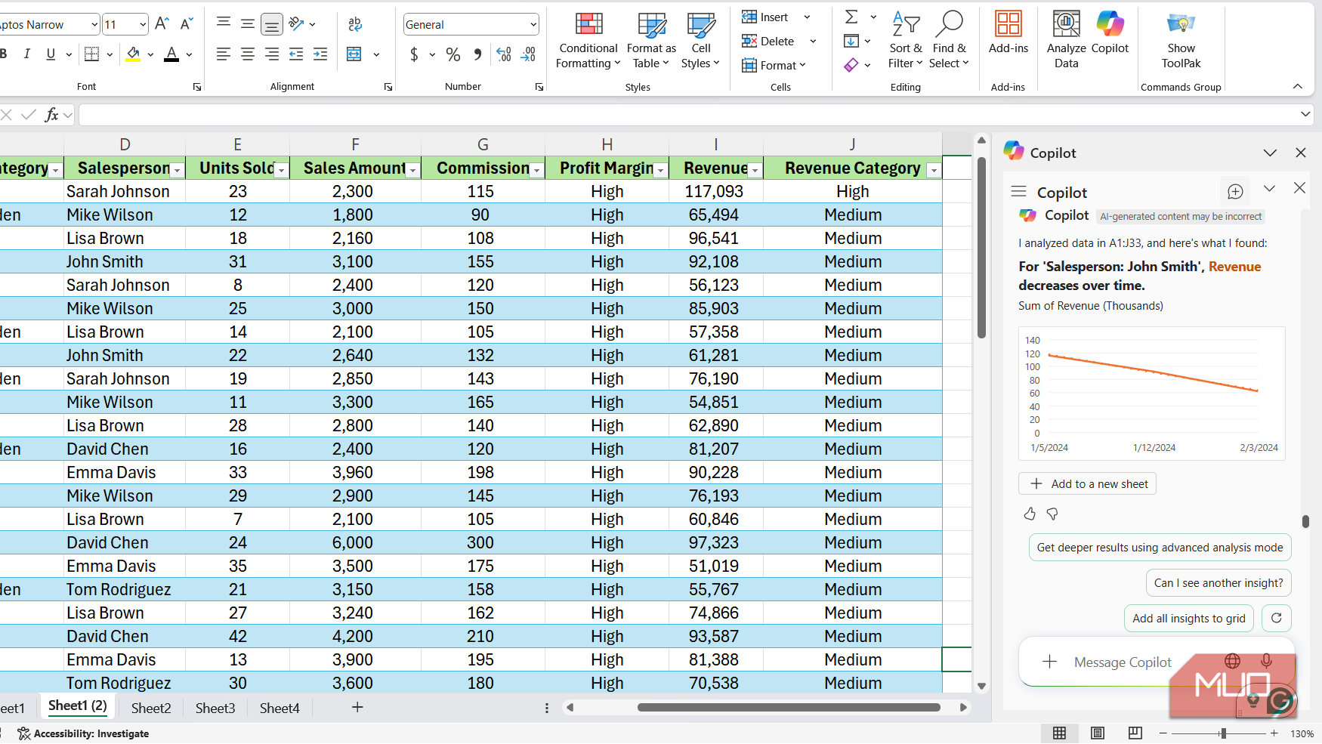The image size is (1322, 744).
Task: Open Revenue Category filter dropdown
Action: tap(934, 171)
